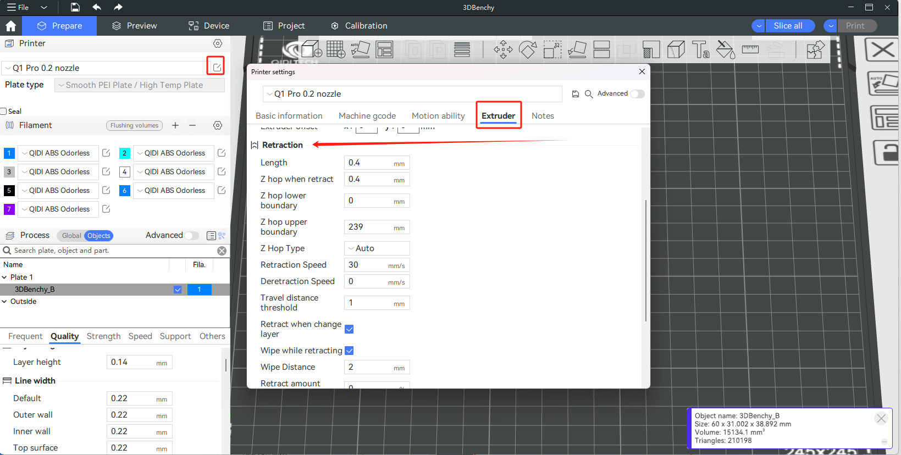
Task: Switch to the Motion ability tab
Action: 438,116
